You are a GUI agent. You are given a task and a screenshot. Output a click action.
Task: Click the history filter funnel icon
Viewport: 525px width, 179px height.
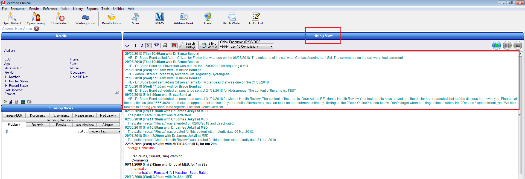point(156,45)
